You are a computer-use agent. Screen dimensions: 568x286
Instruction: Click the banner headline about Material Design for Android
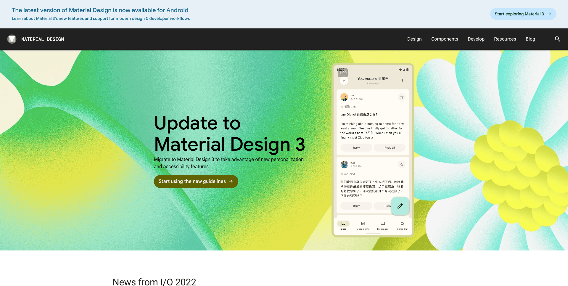click(100, 10)
